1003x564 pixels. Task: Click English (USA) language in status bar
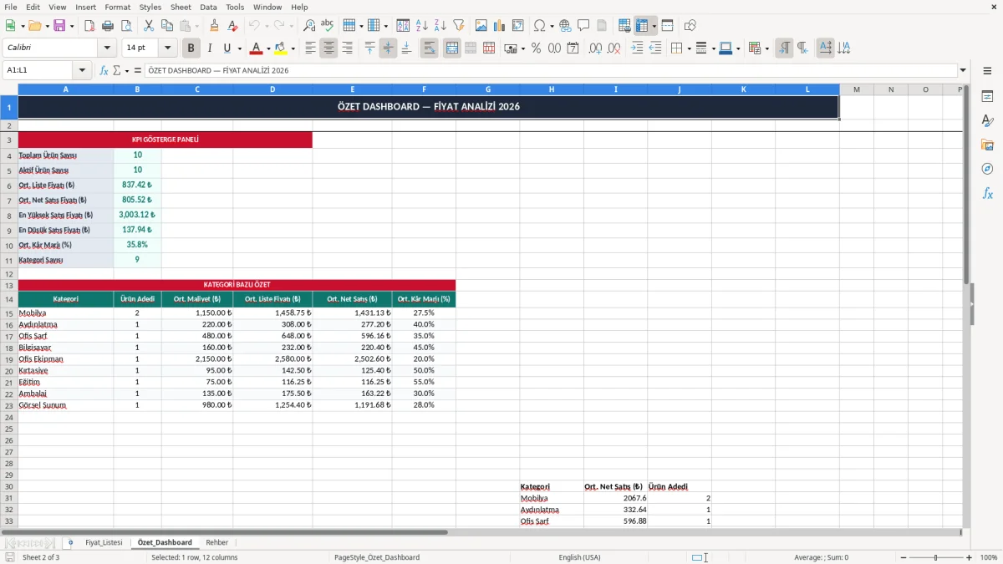point(579,557)
